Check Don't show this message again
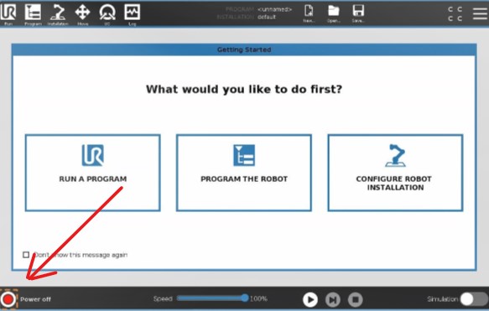 pos(26,255)
